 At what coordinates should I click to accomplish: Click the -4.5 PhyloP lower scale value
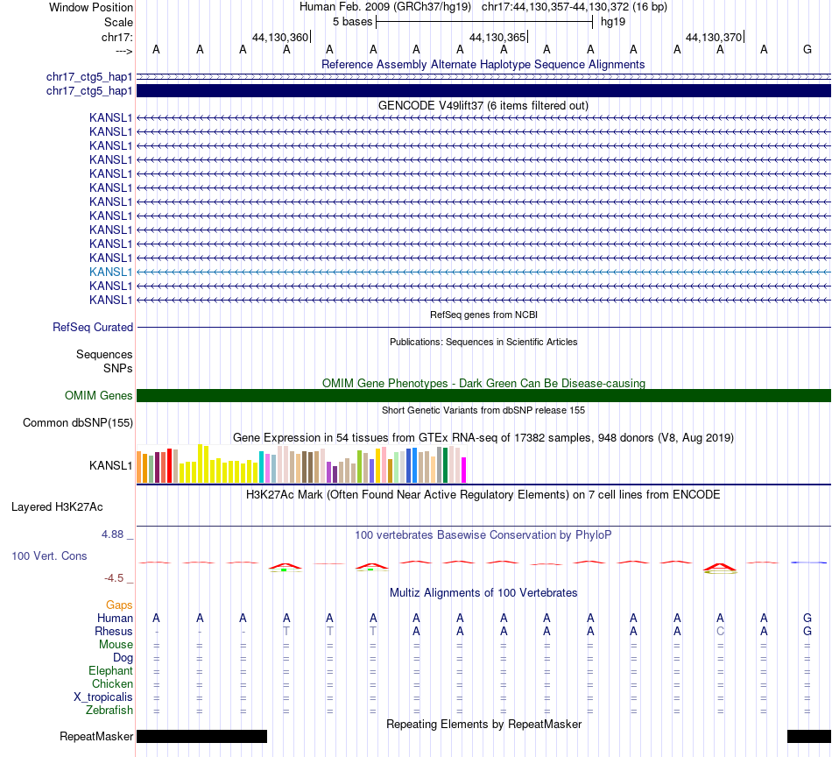[x=114, y=578]
